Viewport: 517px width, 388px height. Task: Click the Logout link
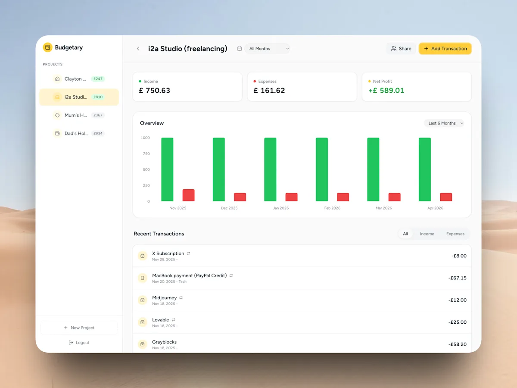(79, 343)
